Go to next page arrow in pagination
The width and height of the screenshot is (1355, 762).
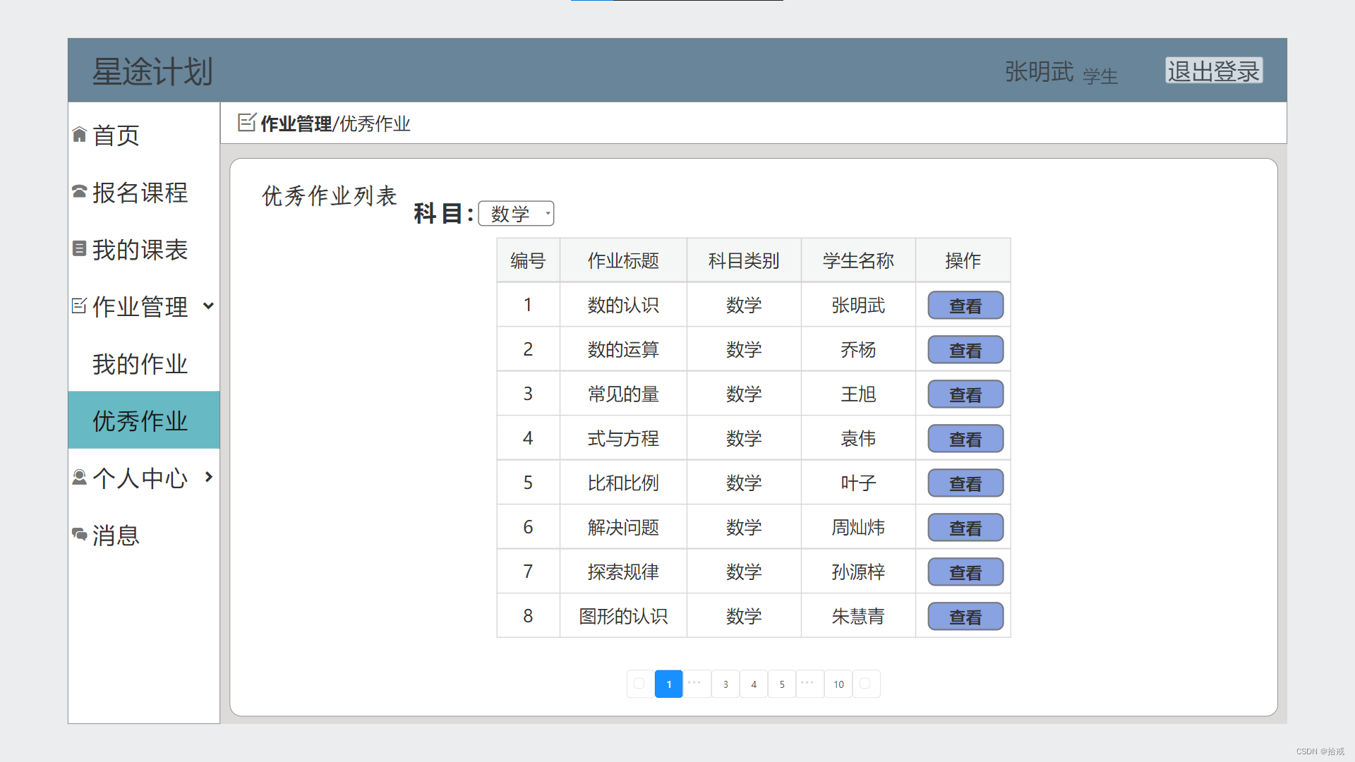866,684
